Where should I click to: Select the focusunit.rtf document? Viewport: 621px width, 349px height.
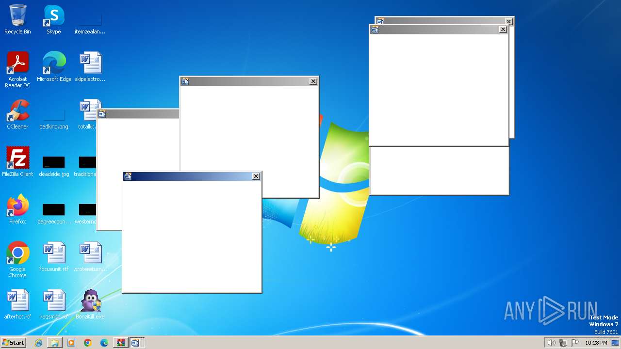point(54,257)
